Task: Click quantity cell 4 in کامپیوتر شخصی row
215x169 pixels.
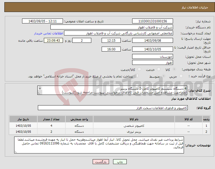Action: (x=51, y=126)
